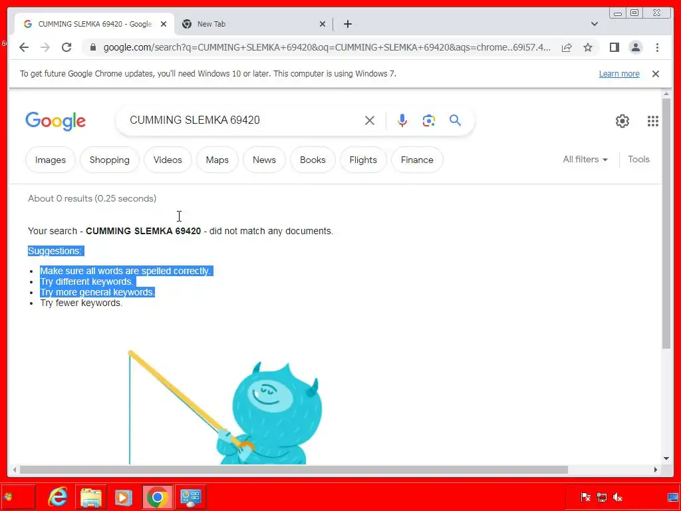This screenshot has width=681, height=511.
Task: Filter results by News
Action: coord(264,160)
